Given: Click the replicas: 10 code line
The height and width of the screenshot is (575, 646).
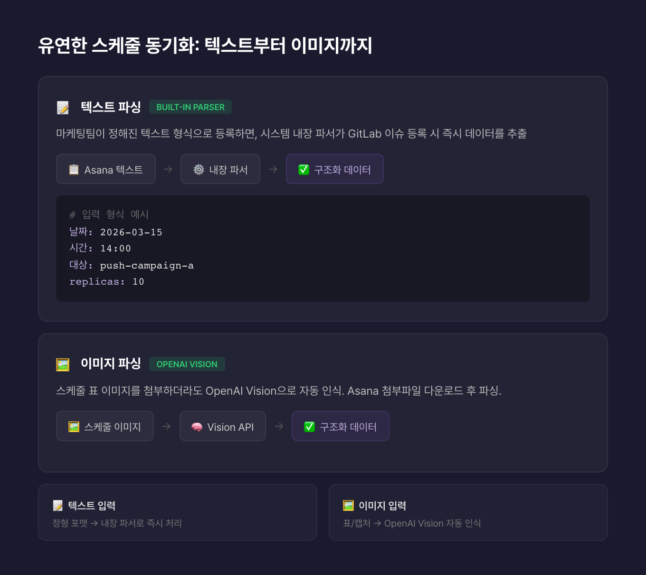Looking at the screenshot, I should (107, 282).
